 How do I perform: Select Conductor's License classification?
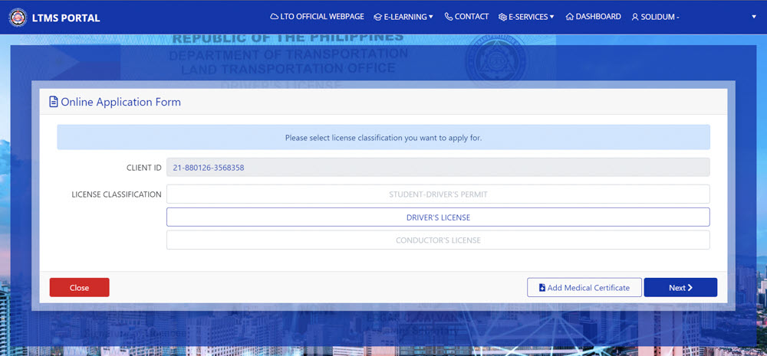(438, 240)
